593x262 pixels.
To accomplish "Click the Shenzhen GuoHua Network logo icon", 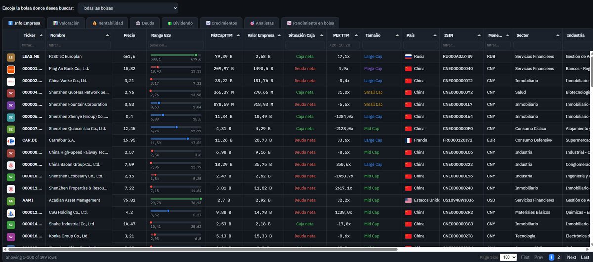I will (x=11, y=92).
